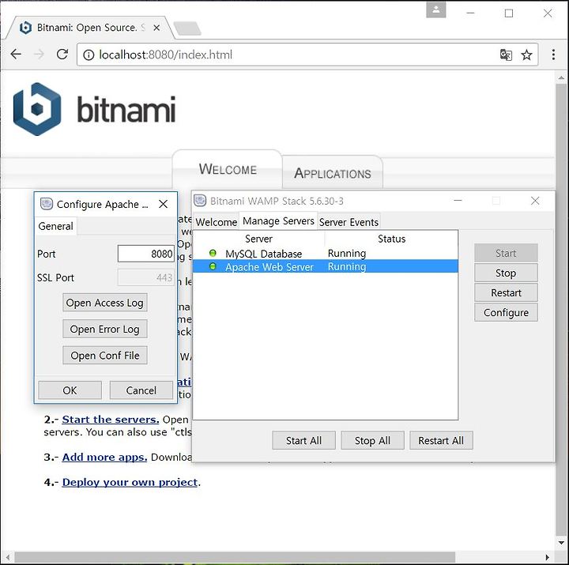Open a new browser tab

coord(187,28)
